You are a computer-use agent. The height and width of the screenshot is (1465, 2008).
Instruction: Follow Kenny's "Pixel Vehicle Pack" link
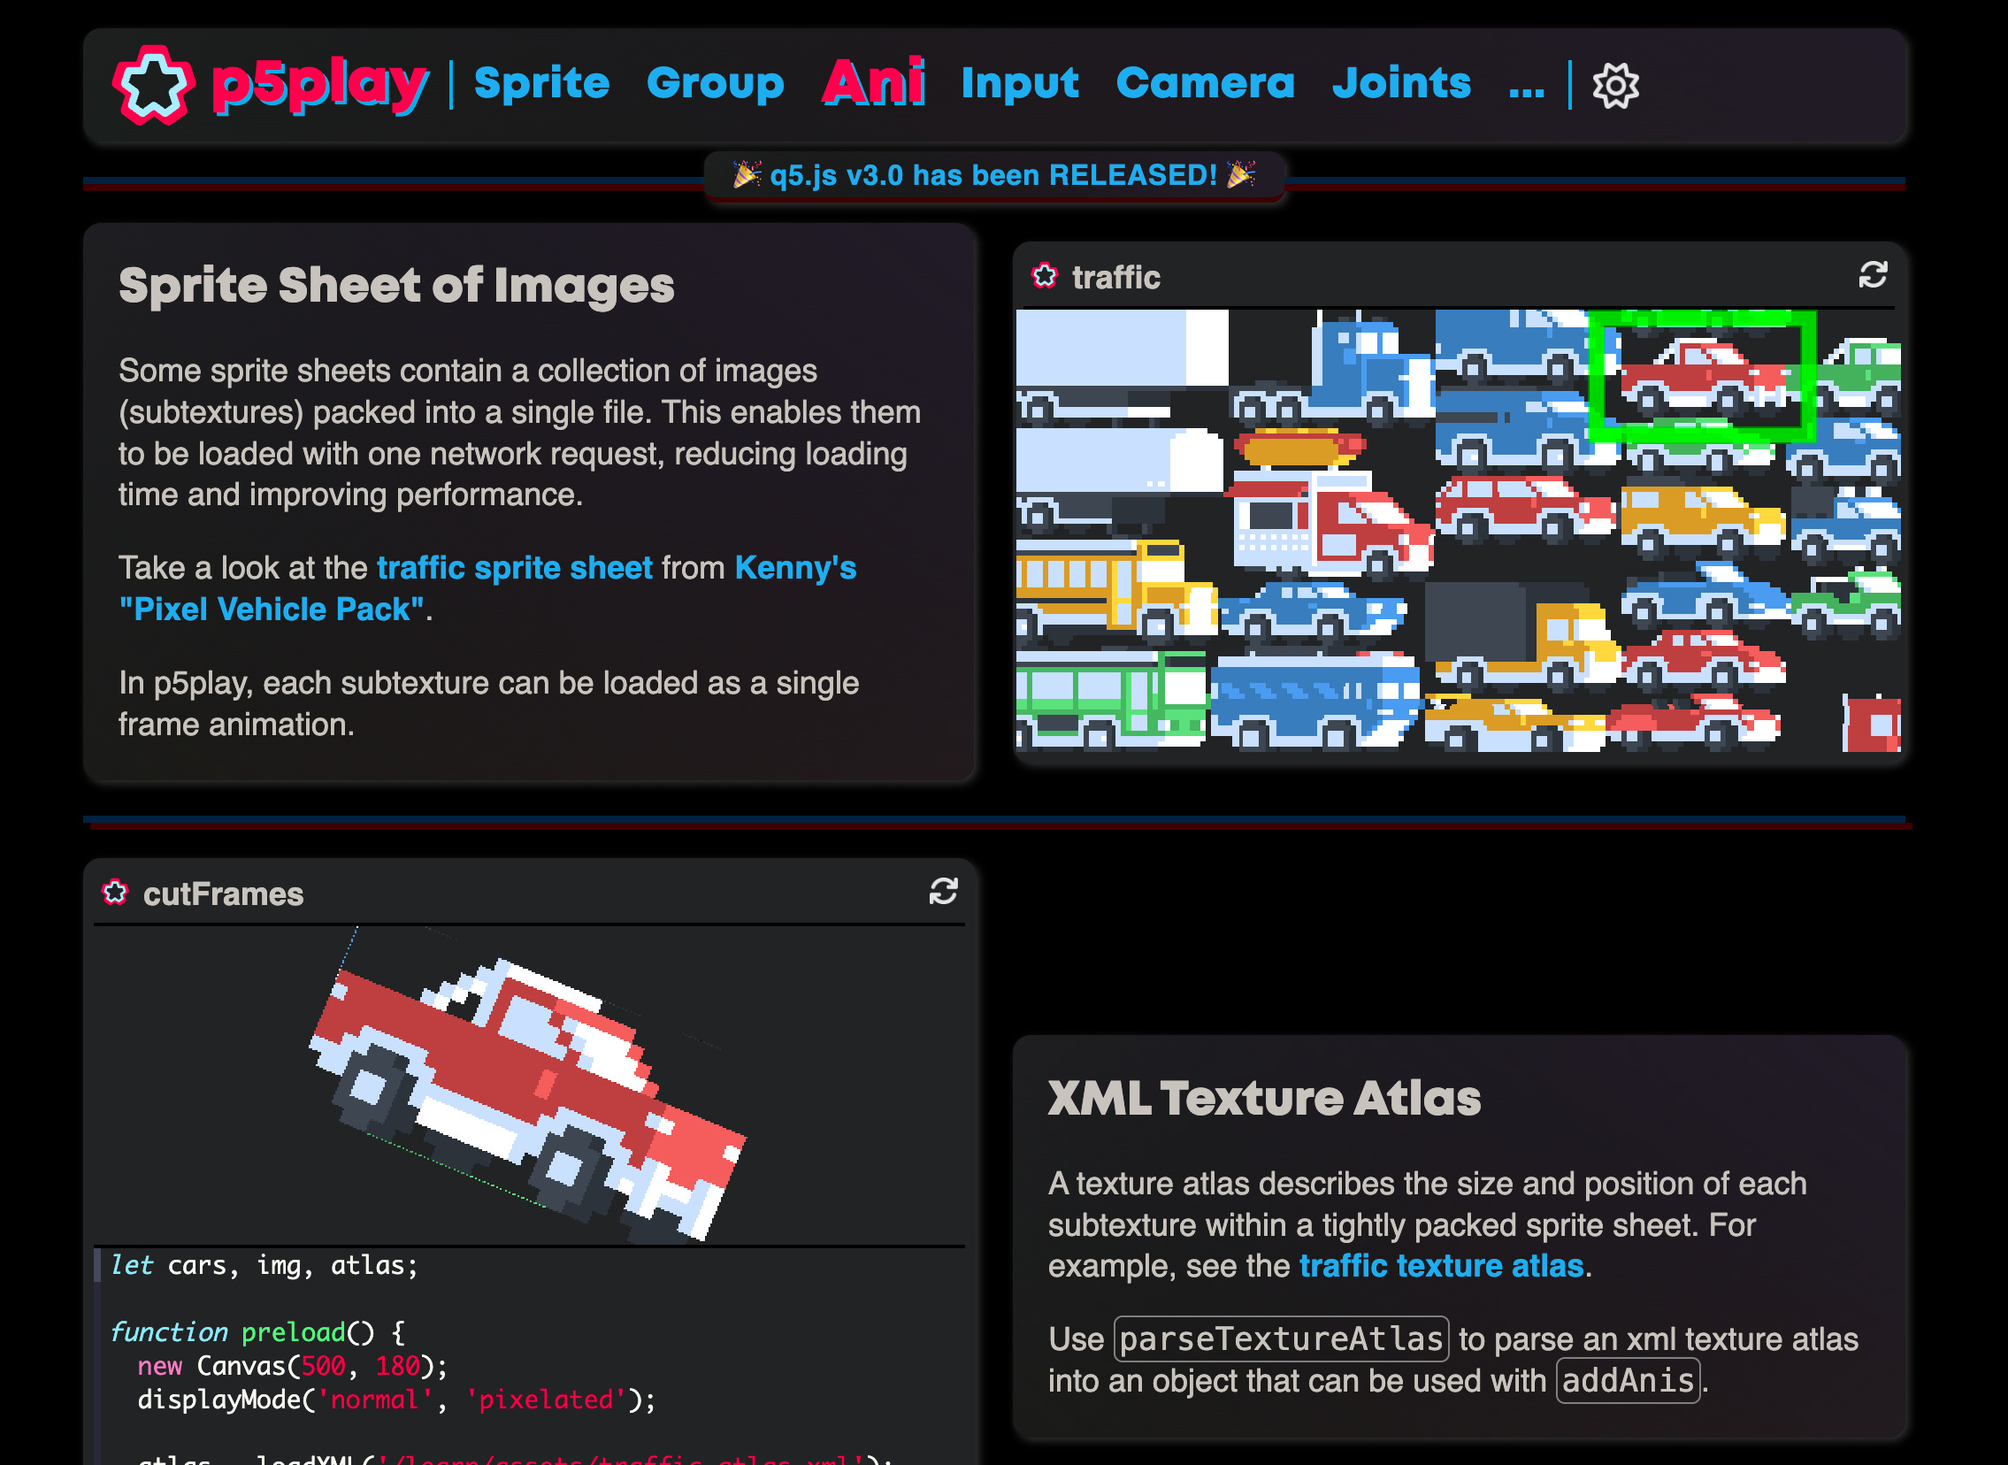(x=272, y=610)
